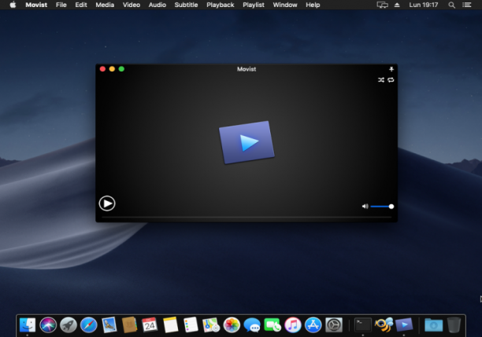This screenshot has height=337, width=482.
Task: Open the Window menu
Action: click(285, 5)
